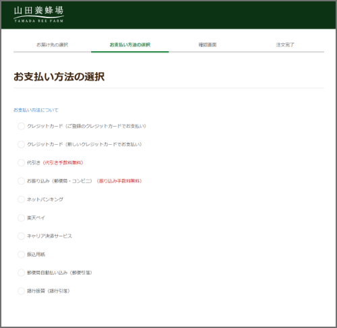Choose お振り込み (郵便局・コンビニ) radio button
337x328 pixels.
pyautogui.click(x=21, y=181)
